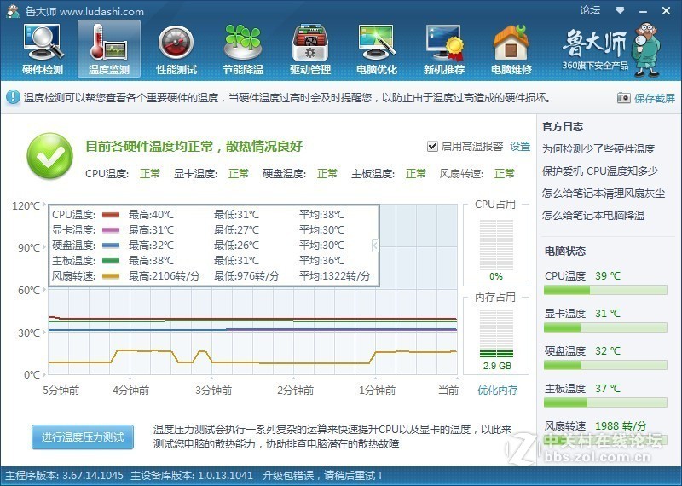Click the 硬盘温度 32℃ progress bar
The height and width of the screenshot is (486, 682).
[605, 365]
